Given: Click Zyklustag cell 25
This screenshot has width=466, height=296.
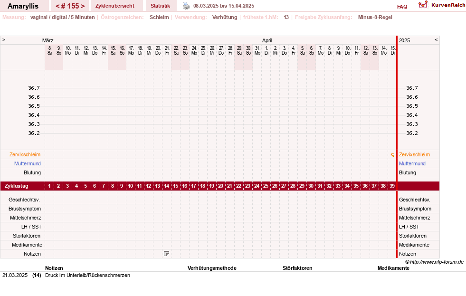Looking at the screenshot, I should [x=266, y=186].
